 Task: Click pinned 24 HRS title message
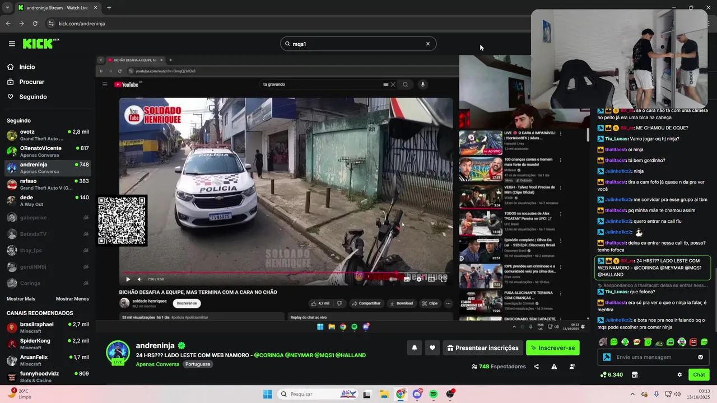click(653, 268)
